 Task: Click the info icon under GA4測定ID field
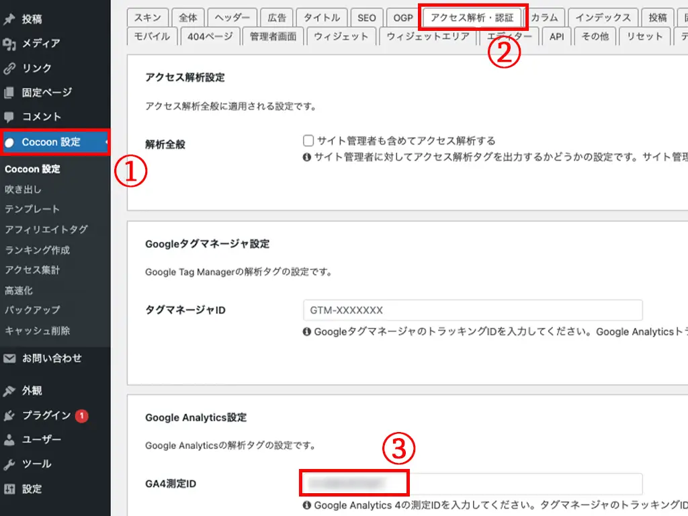[x=306, y=505]
